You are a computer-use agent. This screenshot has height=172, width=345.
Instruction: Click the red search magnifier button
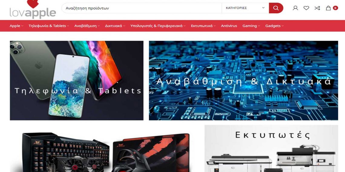pos(276,8)
